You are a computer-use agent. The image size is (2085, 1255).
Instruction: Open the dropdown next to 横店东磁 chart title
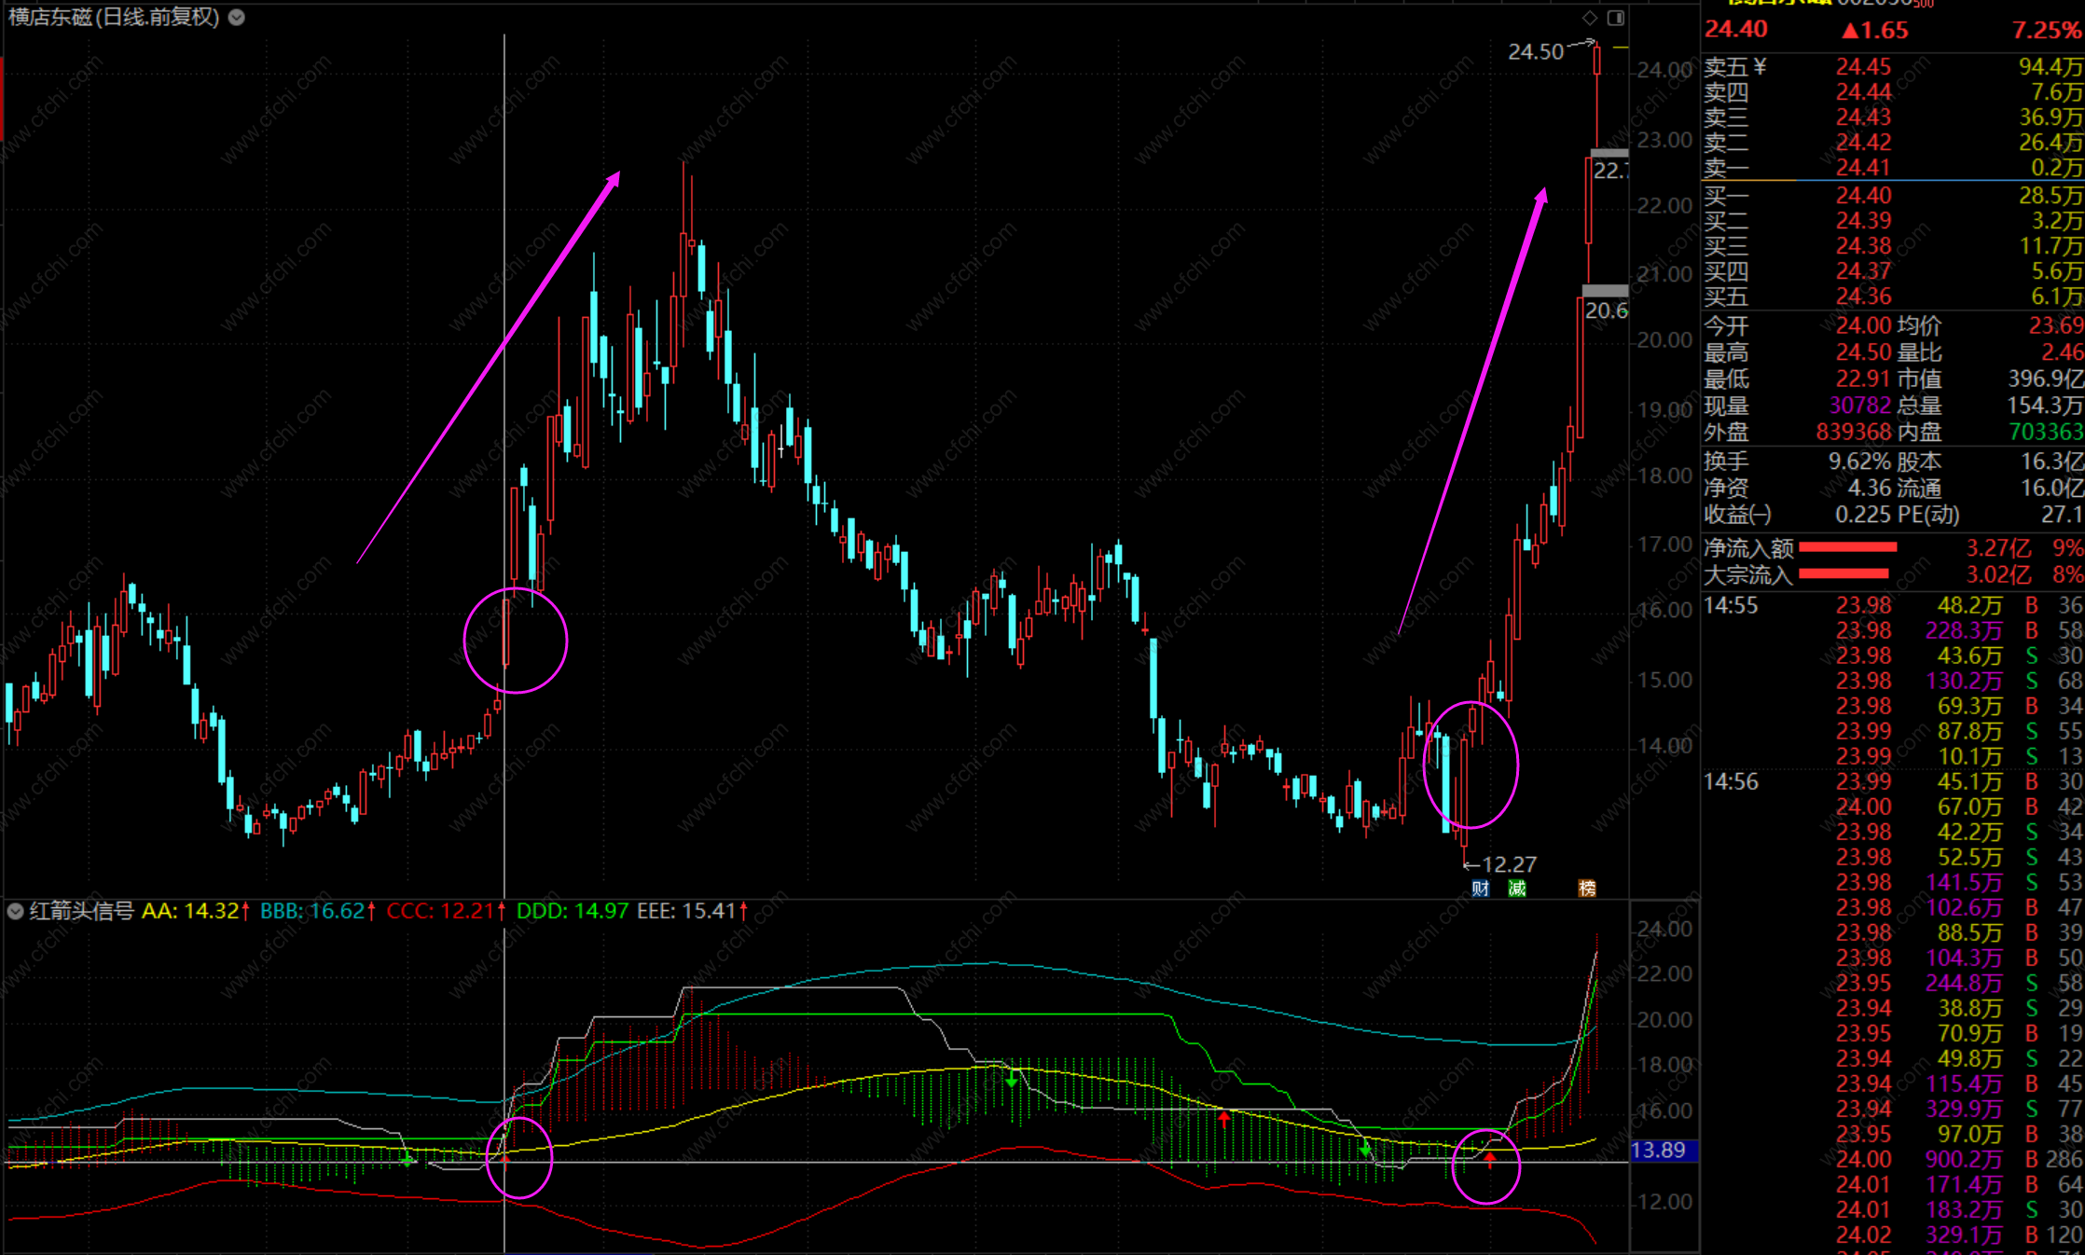pyautogui.click(x=237, y=17)
